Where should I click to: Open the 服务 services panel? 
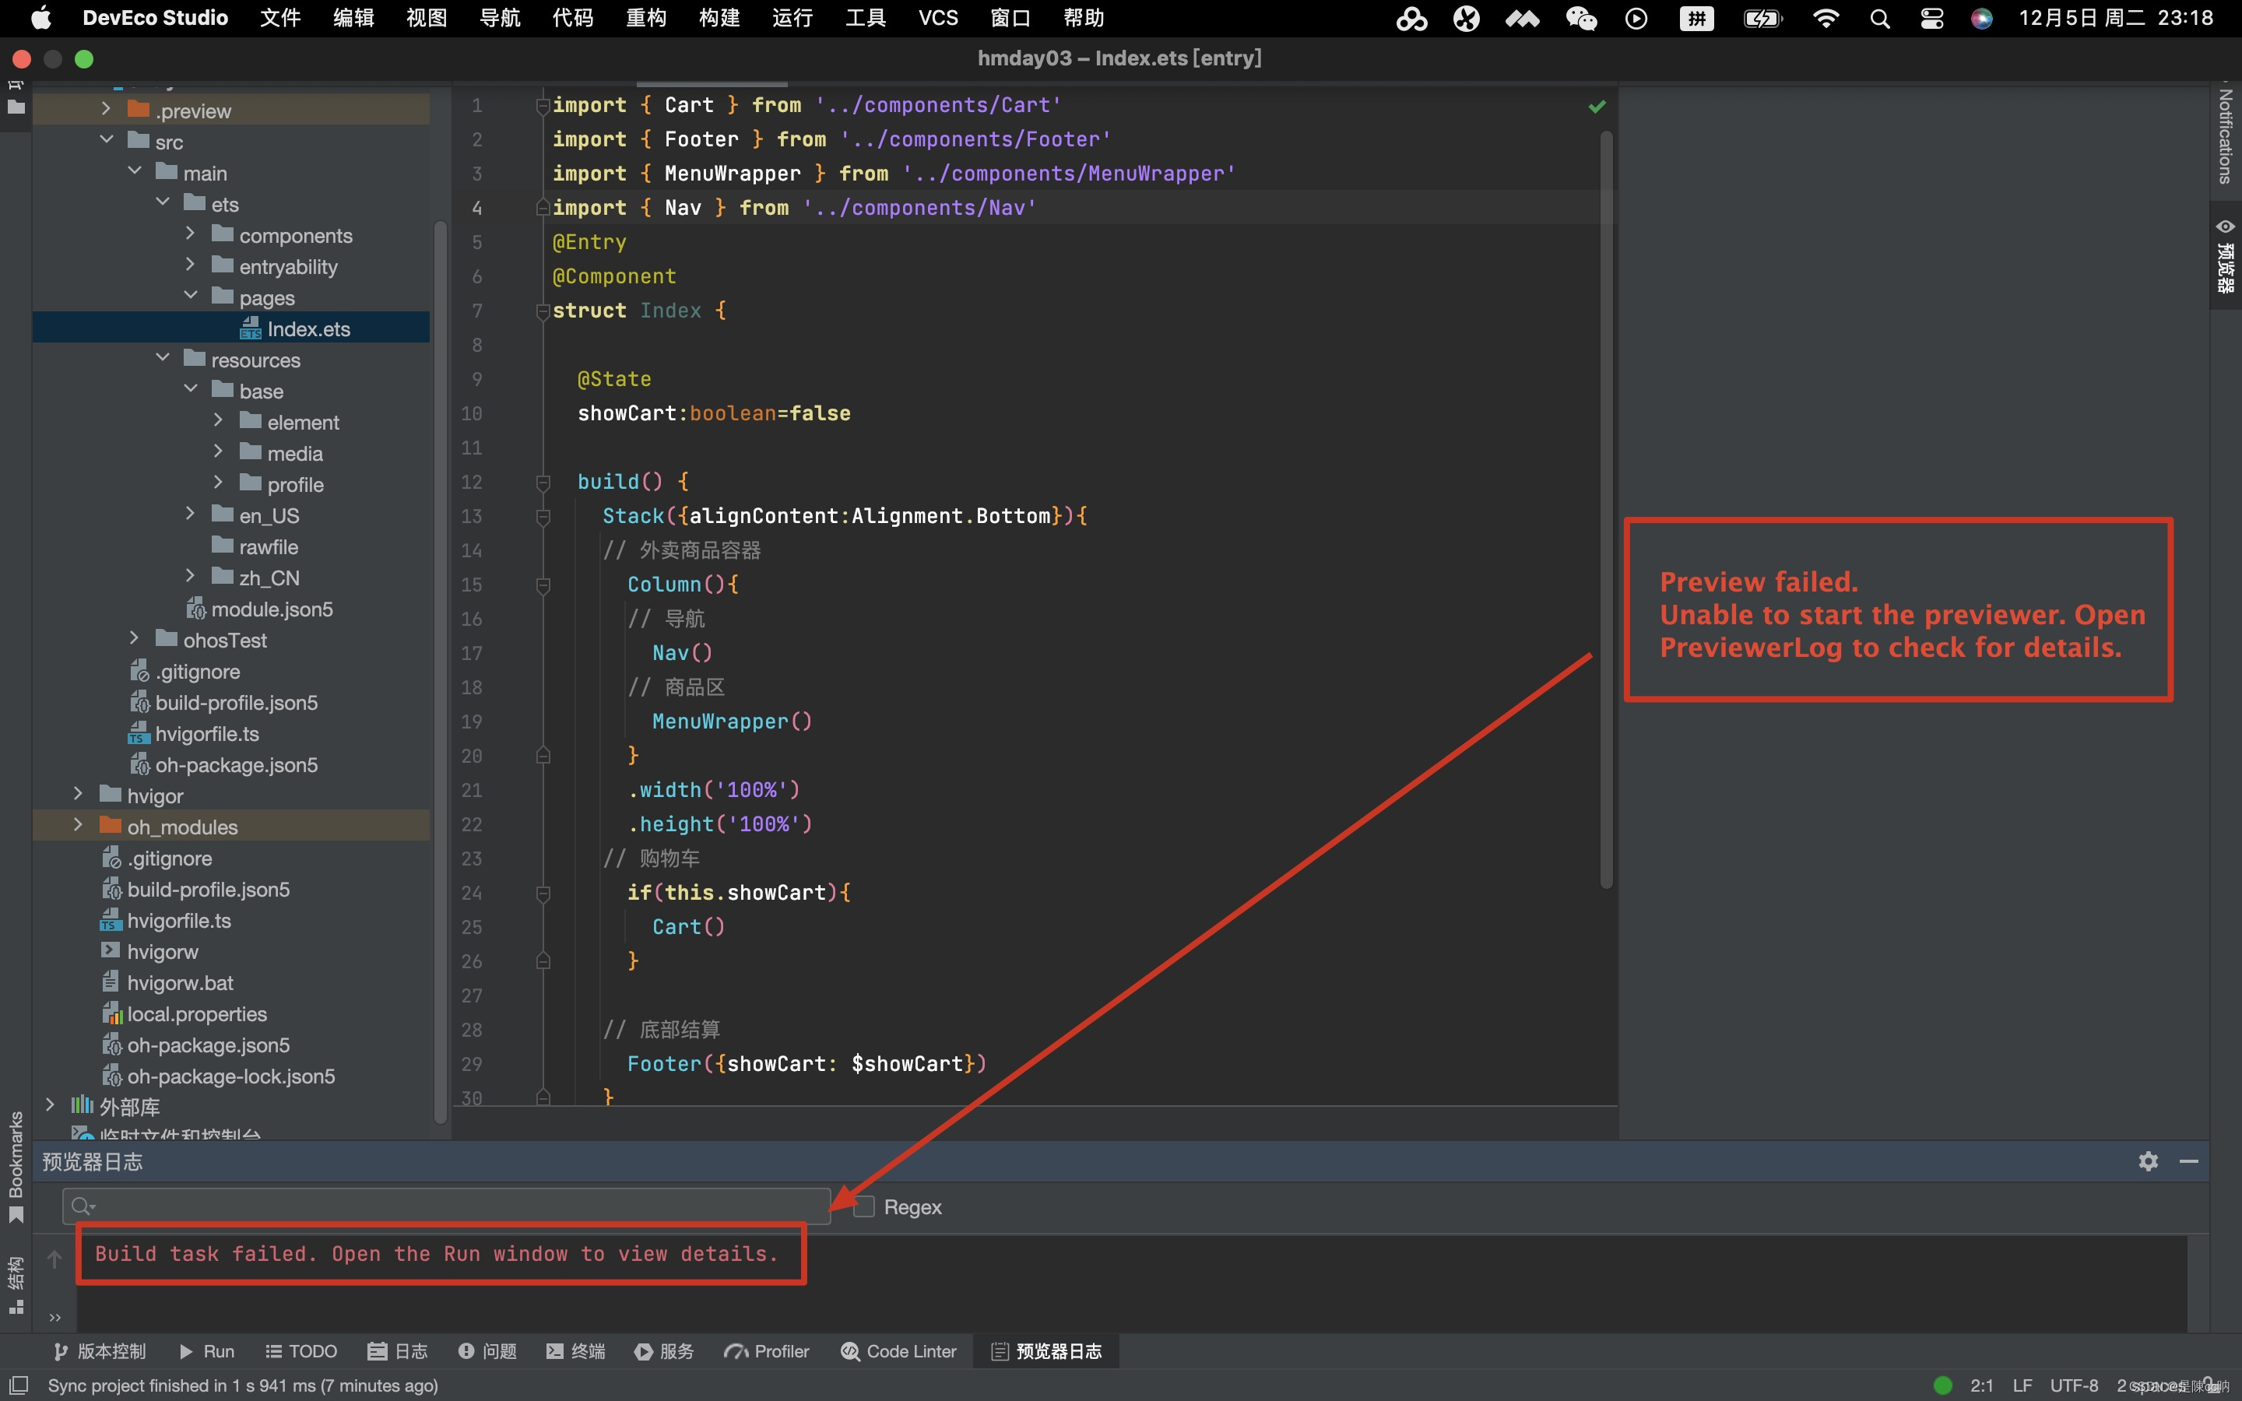[663, 1351]
